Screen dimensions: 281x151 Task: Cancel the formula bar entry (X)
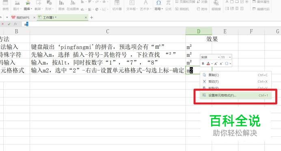(x=2, y=24)
